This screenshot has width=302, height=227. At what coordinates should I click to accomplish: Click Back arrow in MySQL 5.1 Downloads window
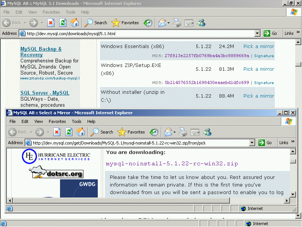tap(6, 23)
